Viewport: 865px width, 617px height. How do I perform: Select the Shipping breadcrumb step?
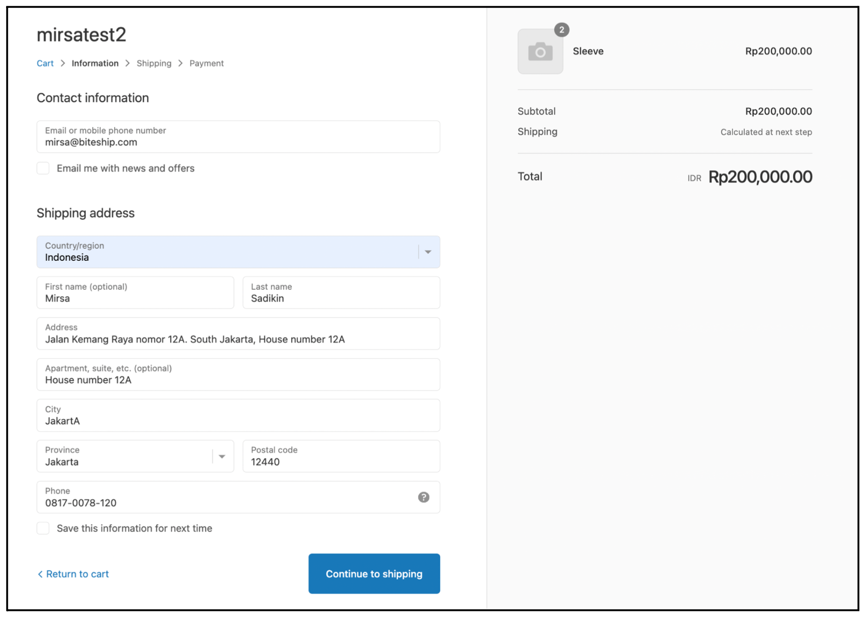[154, 63]
